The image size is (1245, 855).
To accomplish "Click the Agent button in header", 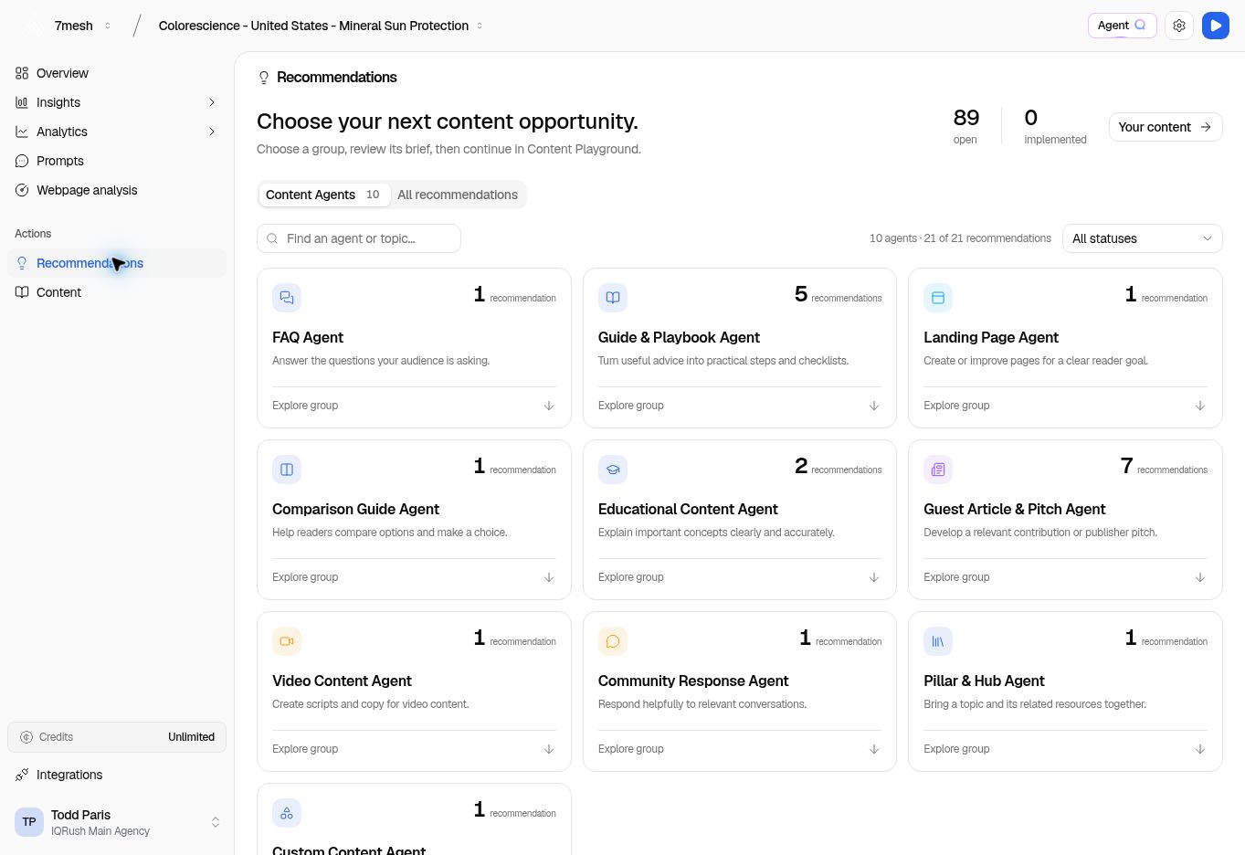I will [x=1123, y=26].
